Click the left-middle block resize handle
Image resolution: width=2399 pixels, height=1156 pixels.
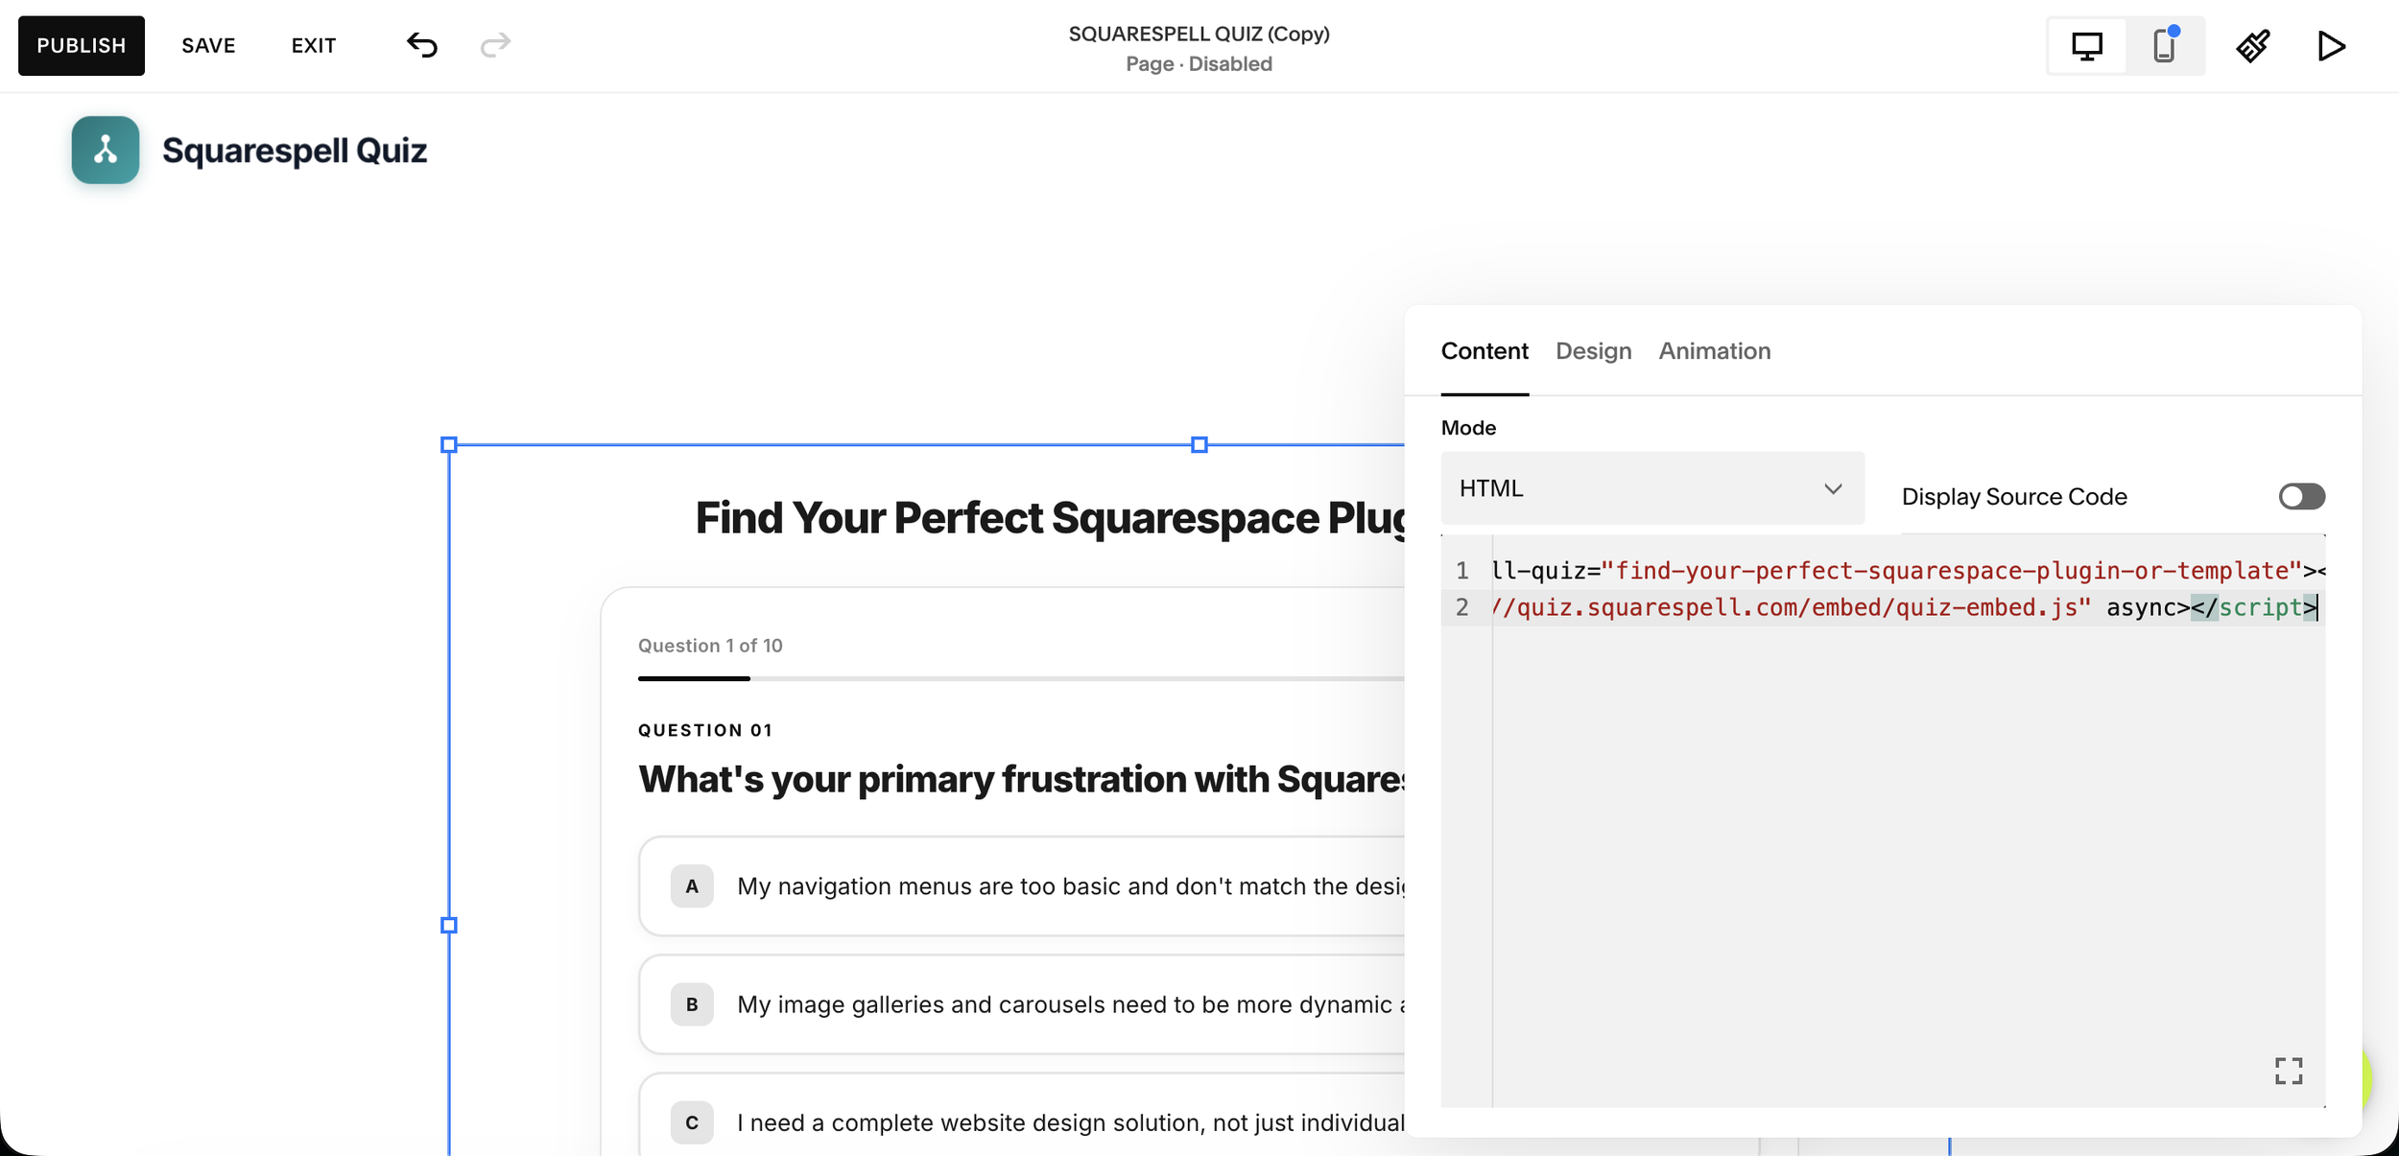tap(448, 926)
